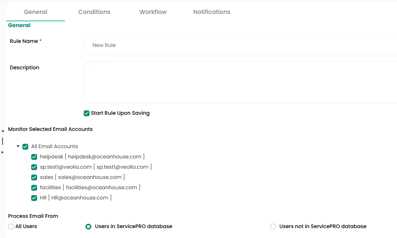
Task: Choose Users not in ServicePRO database
Action: pos(273,227)
